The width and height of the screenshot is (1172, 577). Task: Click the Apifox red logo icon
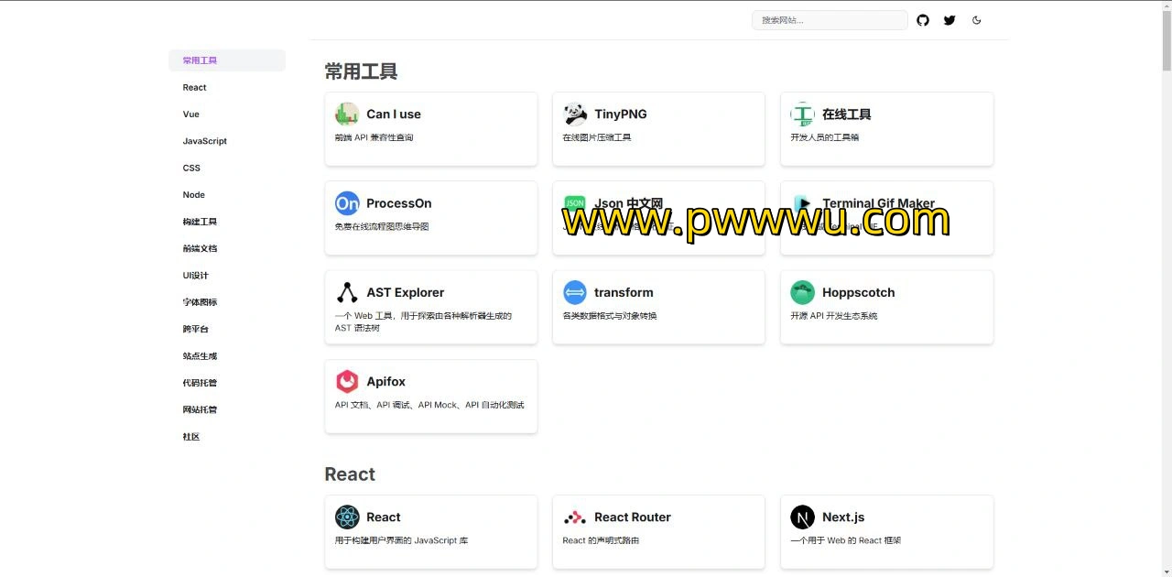(347, 381)
